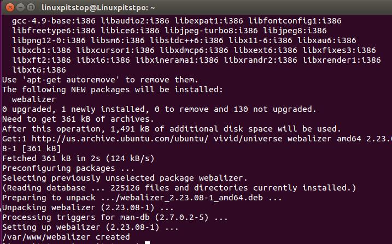Viewport: 392px width, 244px height.
Task: Click the 'libxt6:i386' package text
Action: coord(39,70)
